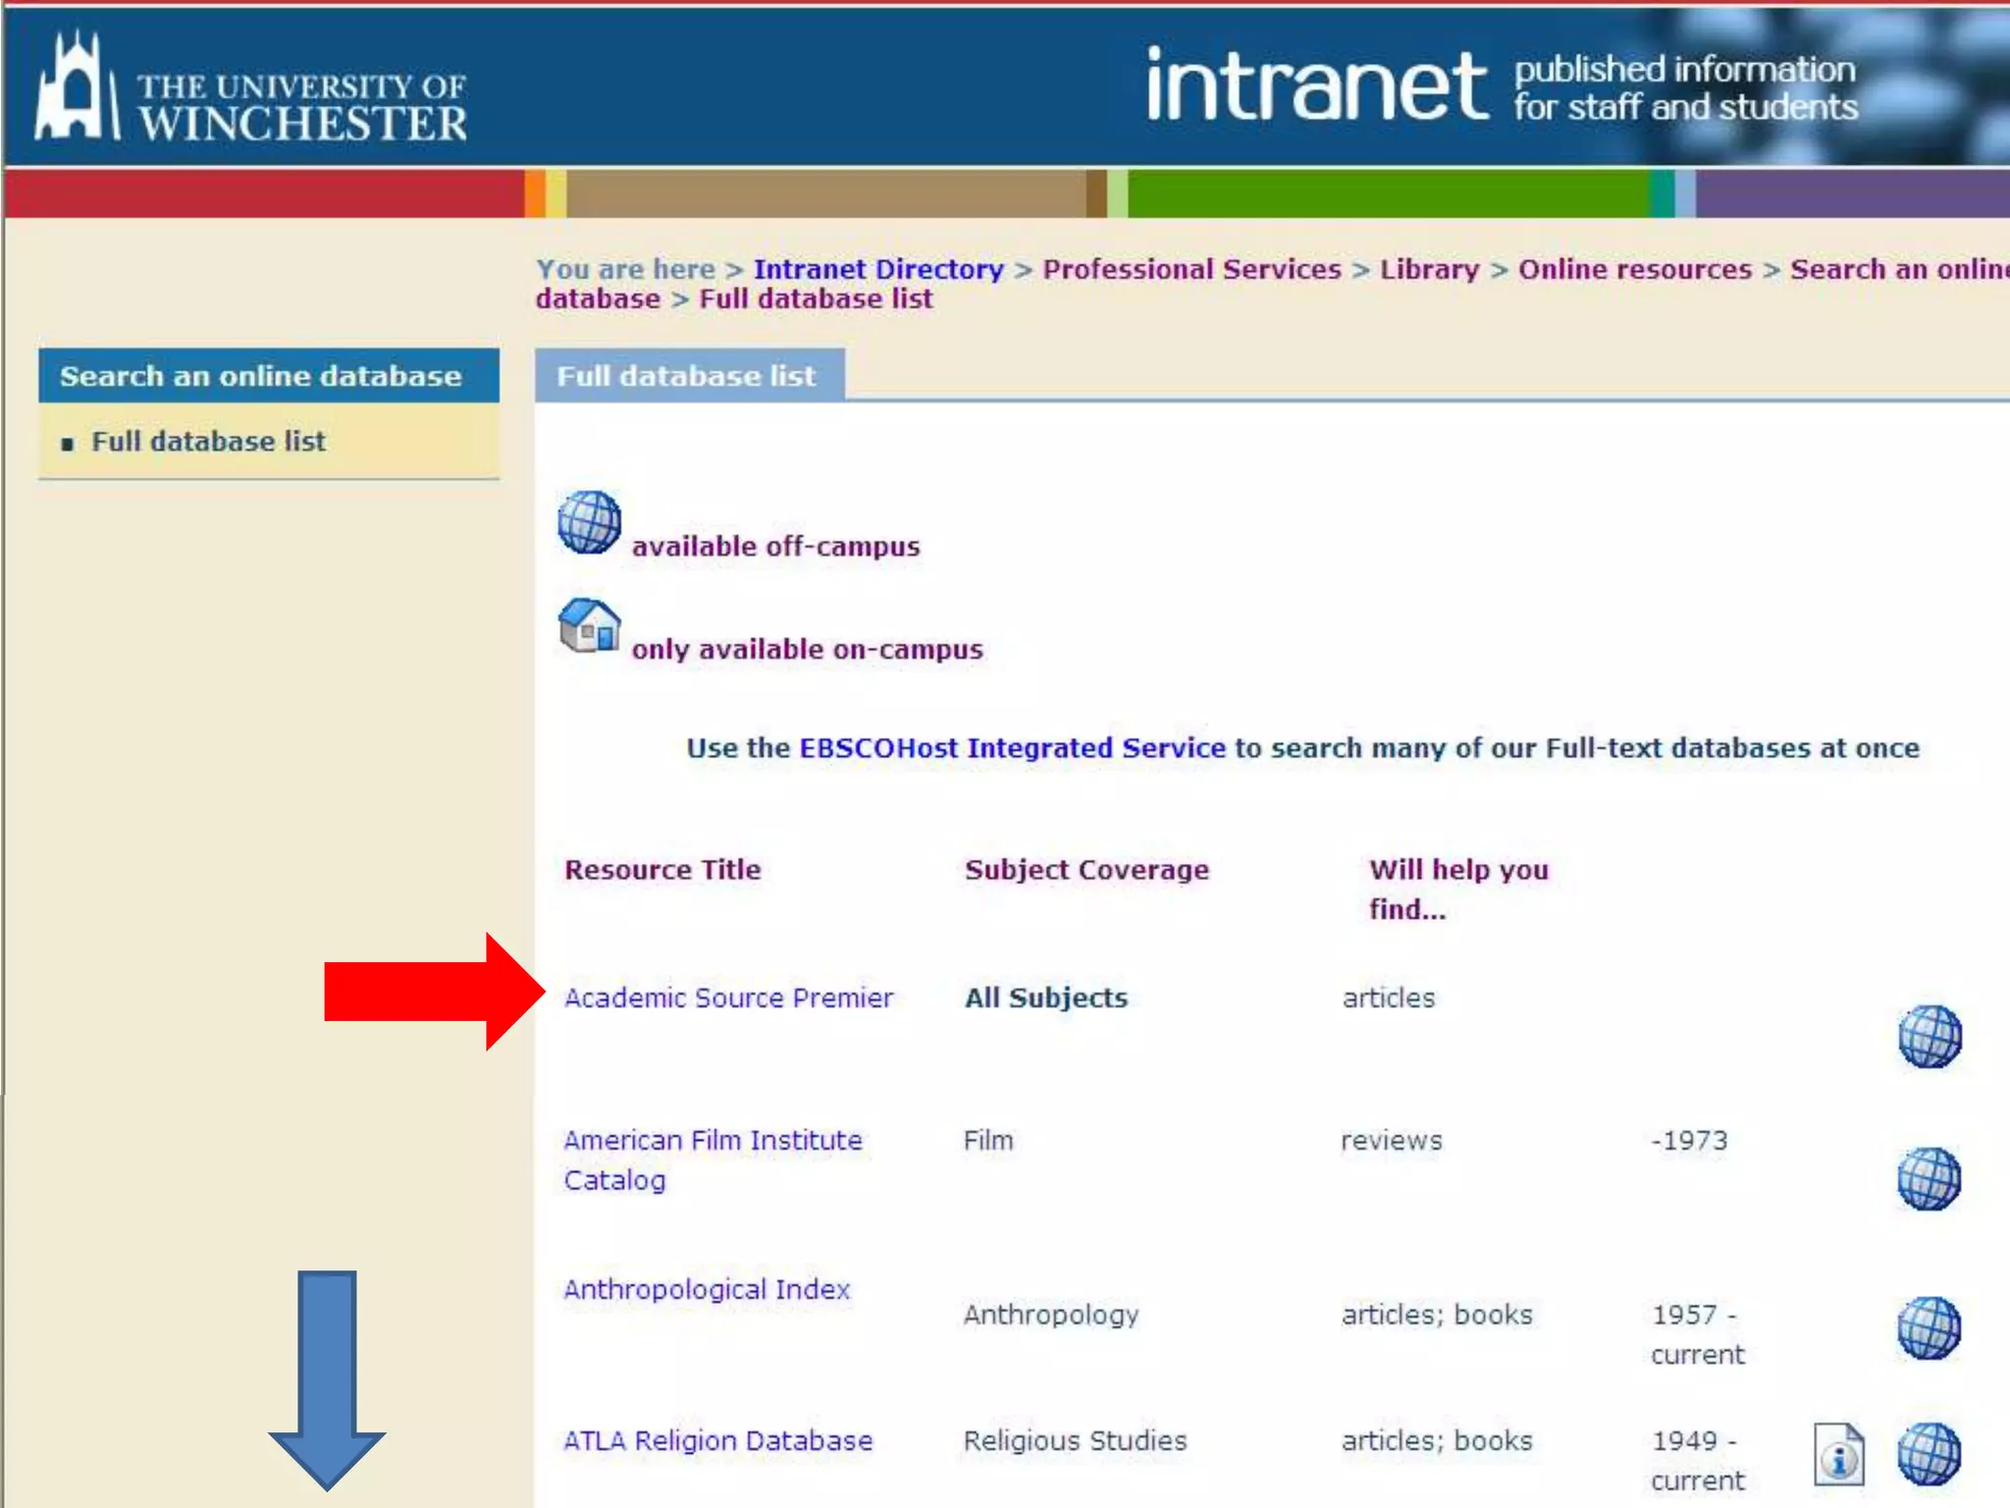This screenshot has width=2010, height=1508.
Task: Open the Intranet Directory breadcrumb link
Action: [x=878, y=269]
